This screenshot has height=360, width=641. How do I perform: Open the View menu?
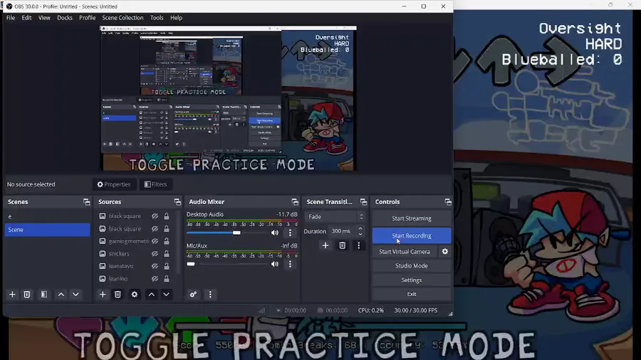point(44,18)
